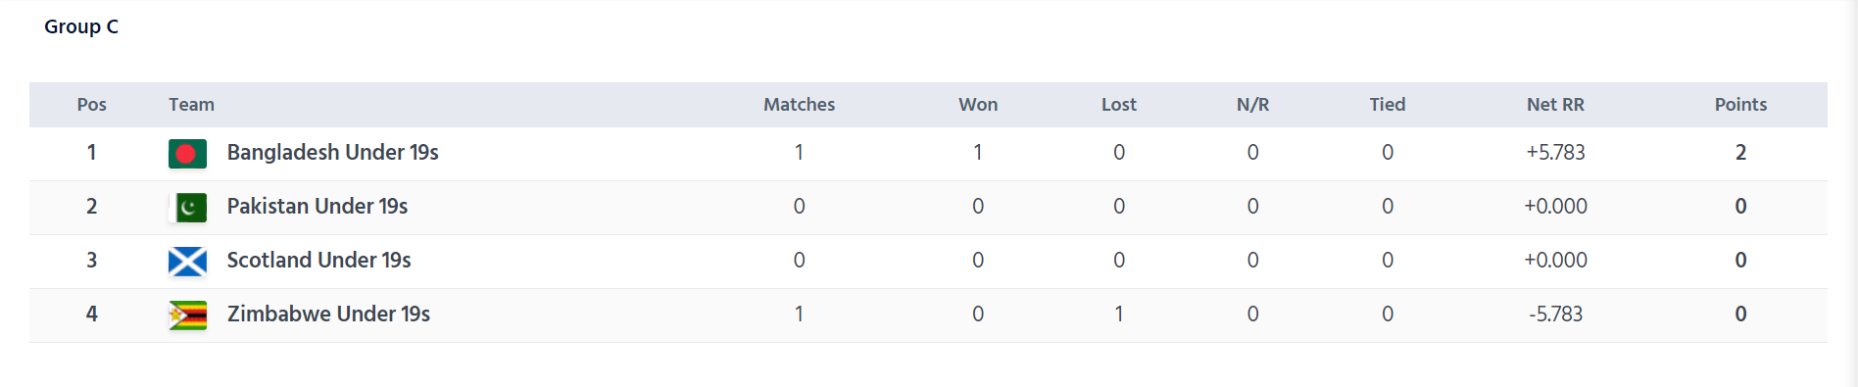The width and height of the screenshot is (1858, 387).
Task: Click the Zimbabwe flag icon
Action: click(187, 315)
